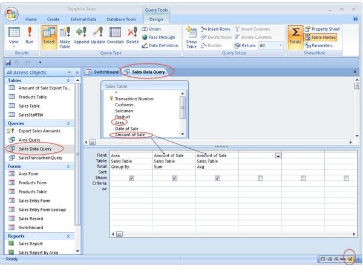
Task: Choose the Update query type
Action: click(x=98, y=35)
